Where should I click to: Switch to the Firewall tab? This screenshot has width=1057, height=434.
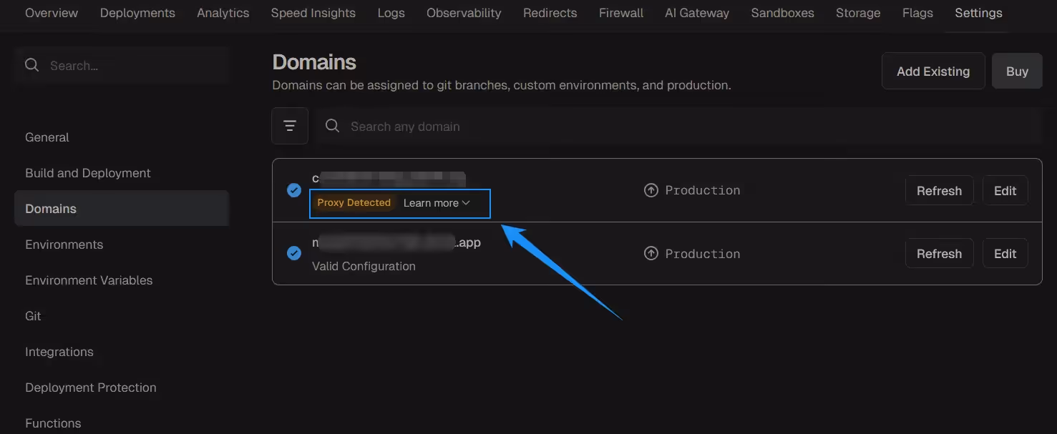click(x=620, y=13)
